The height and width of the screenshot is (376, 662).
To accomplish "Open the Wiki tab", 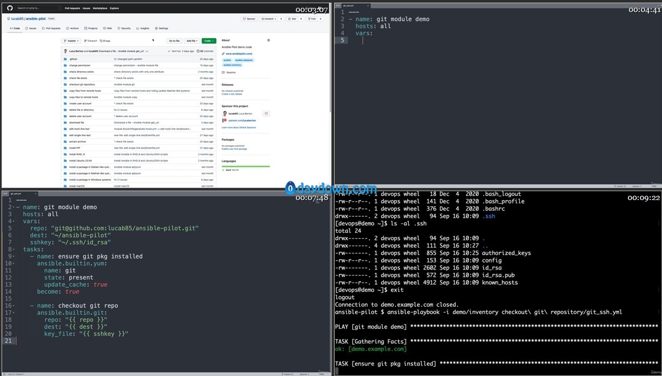I will click(108, 28).
